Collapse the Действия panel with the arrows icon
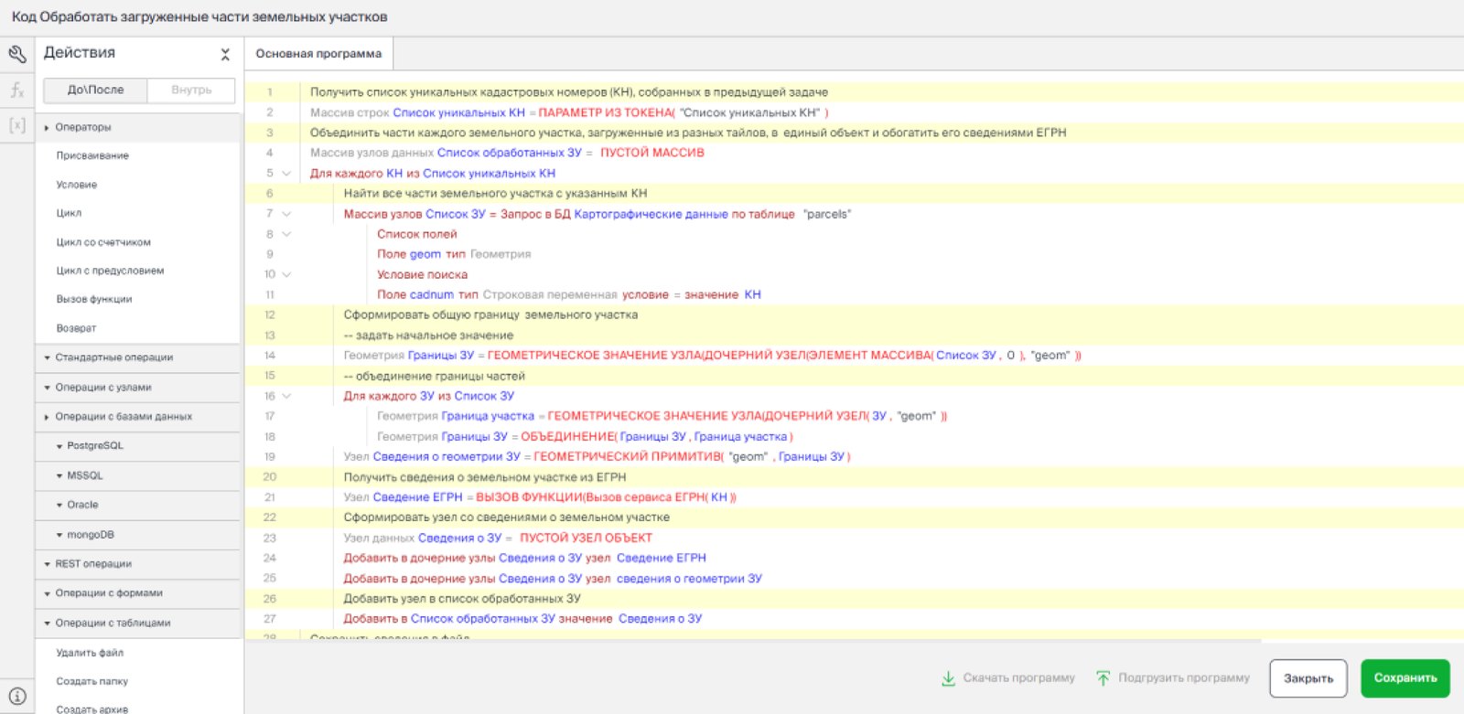The height and width of the screenshot is (714, 1464). pos(225,55)
